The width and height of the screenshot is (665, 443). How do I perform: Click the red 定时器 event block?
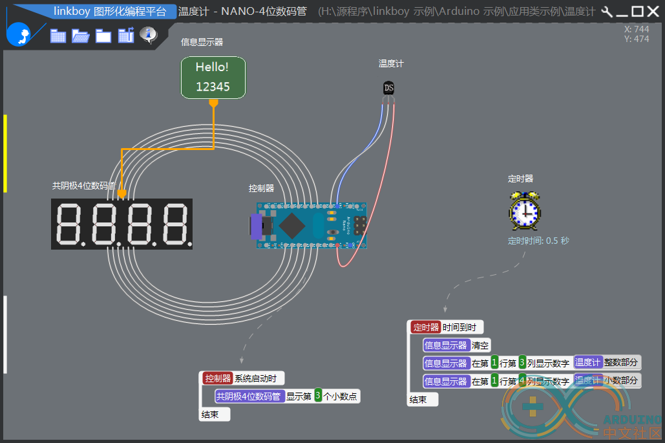click(425, 327)
